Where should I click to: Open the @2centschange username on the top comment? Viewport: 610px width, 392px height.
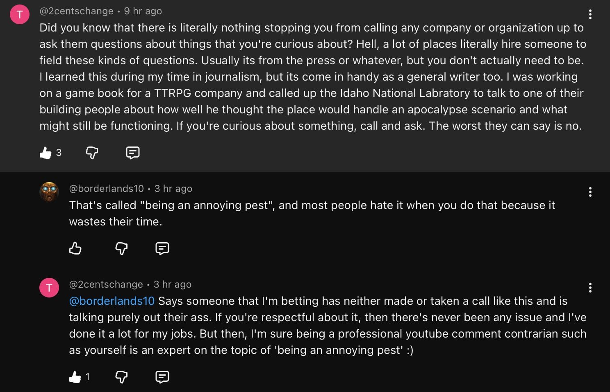(x=76, y=11)
